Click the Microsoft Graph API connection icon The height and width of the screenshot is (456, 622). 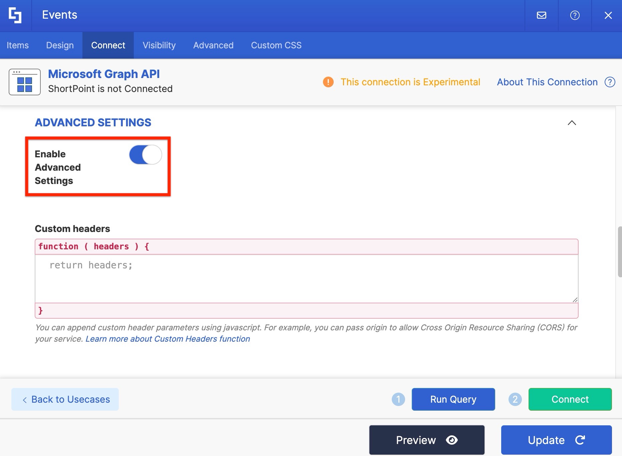(25, 82)
